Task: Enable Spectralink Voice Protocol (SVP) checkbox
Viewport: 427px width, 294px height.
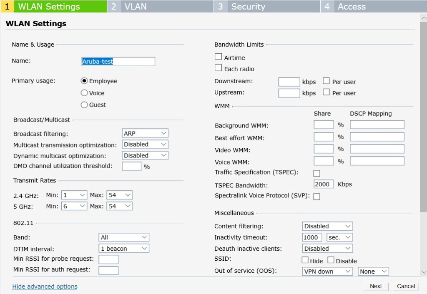Action: pyautogui.click(x=317, y=197)
